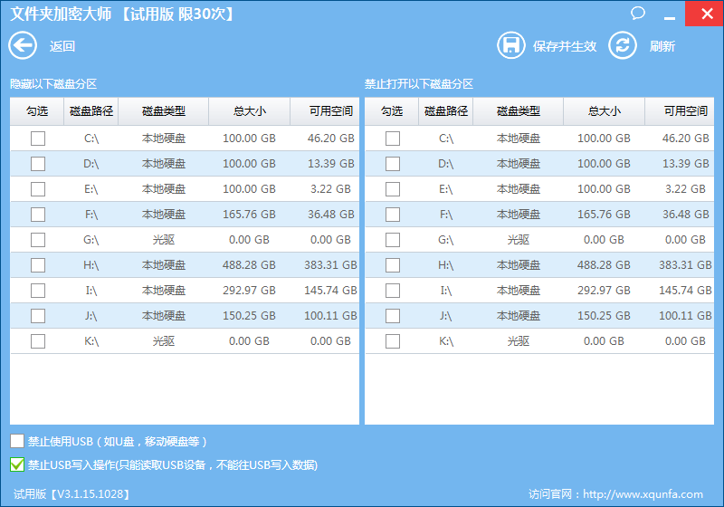Select 292.97 GB cell in hide partitions table
The image size is (724, 507).
pos(250,291)
